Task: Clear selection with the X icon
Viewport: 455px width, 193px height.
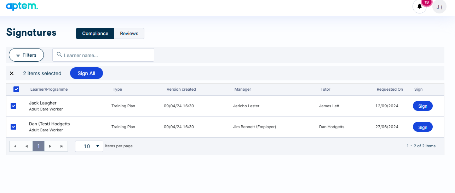Action: 12,73
